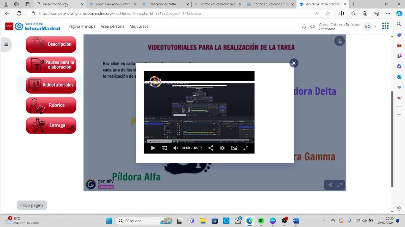Screen dimensions: 405x227
Task: Open Edge sidebar search
Action: [x=399, y=24]
